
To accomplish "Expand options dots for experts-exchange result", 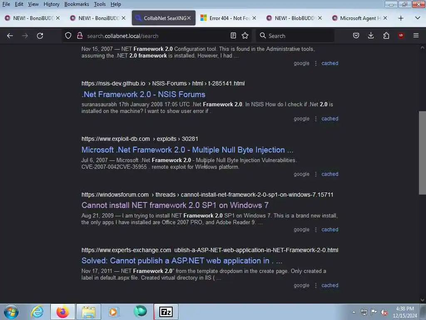I will [x=315, y=285].
